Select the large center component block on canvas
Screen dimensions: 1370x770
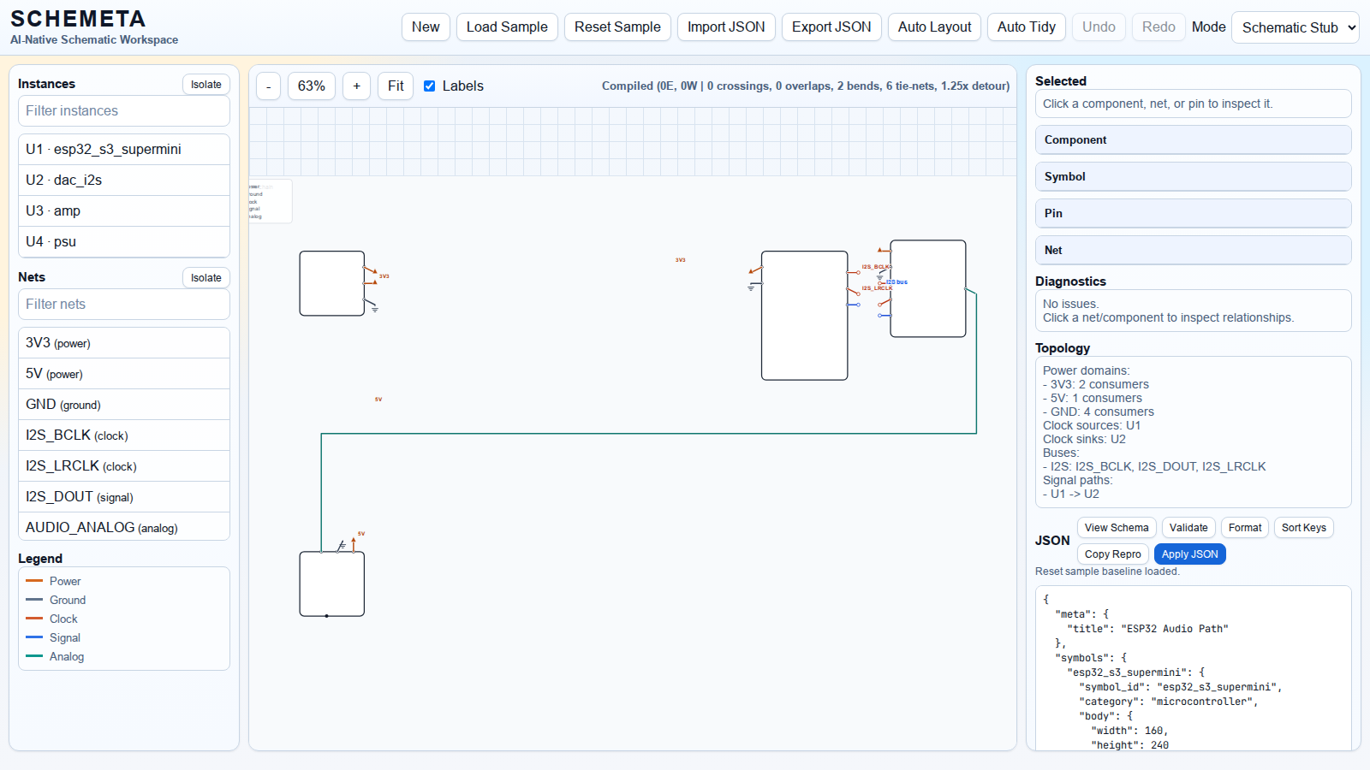804,316
